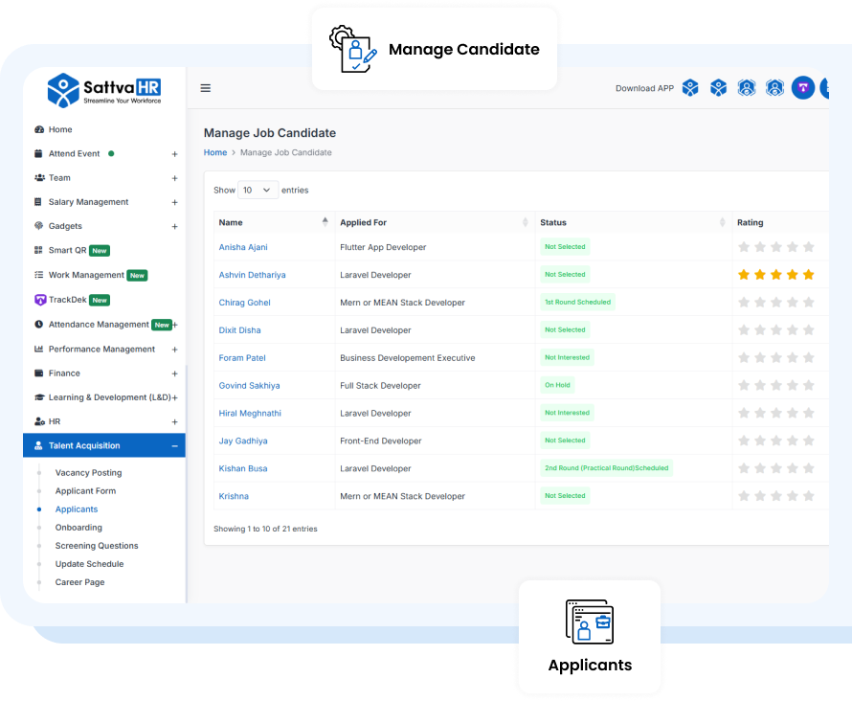Click the TrackDek sidebar icon
The height and width of the screenshot is (701, 852).
click(x=39, y=300)
